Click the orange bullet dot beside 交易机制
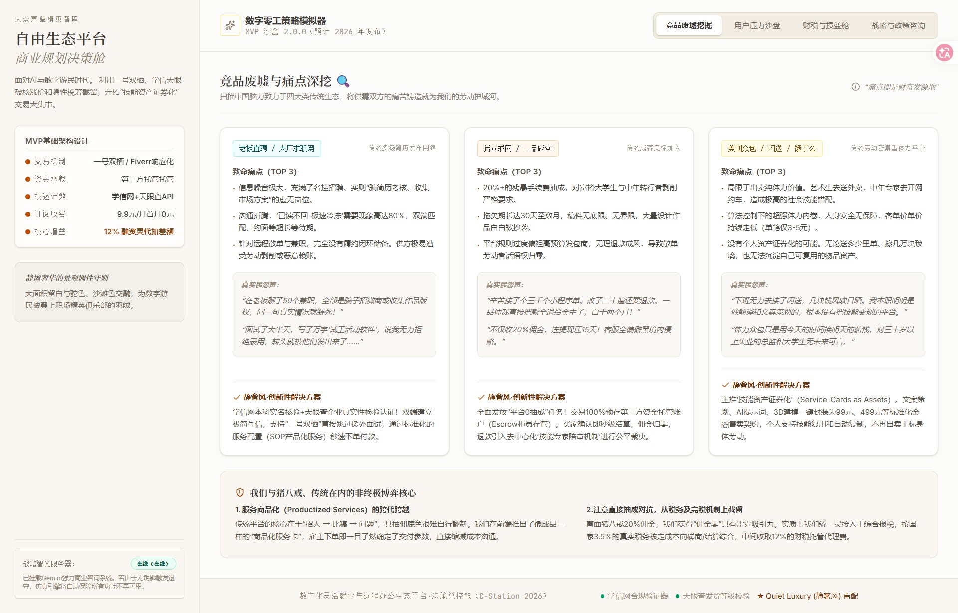Viewport: 958px width, 613px height. pyautogui.click(x=28, y=162)
